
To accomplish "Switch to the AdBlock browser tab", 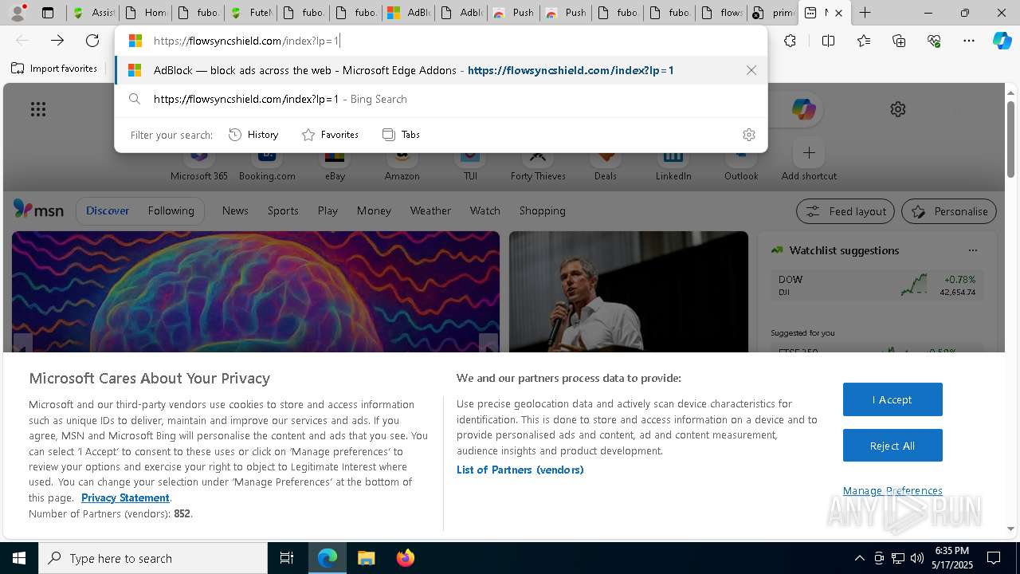I will [408, 13].
